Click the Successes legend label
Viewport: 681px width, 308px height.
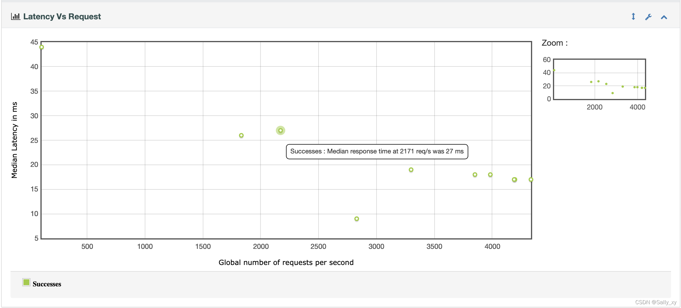point(47,284)
